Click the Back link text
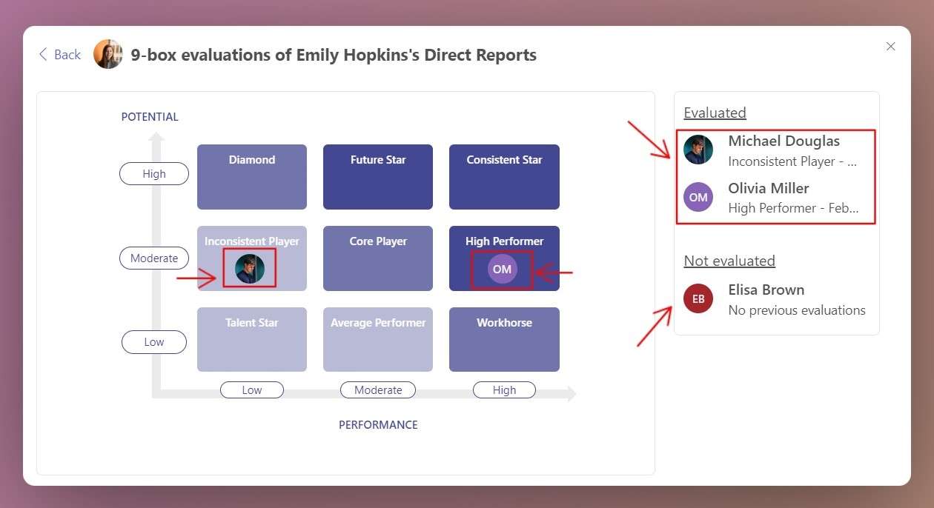Screen dimensions: 934x508 pos(67,55)
